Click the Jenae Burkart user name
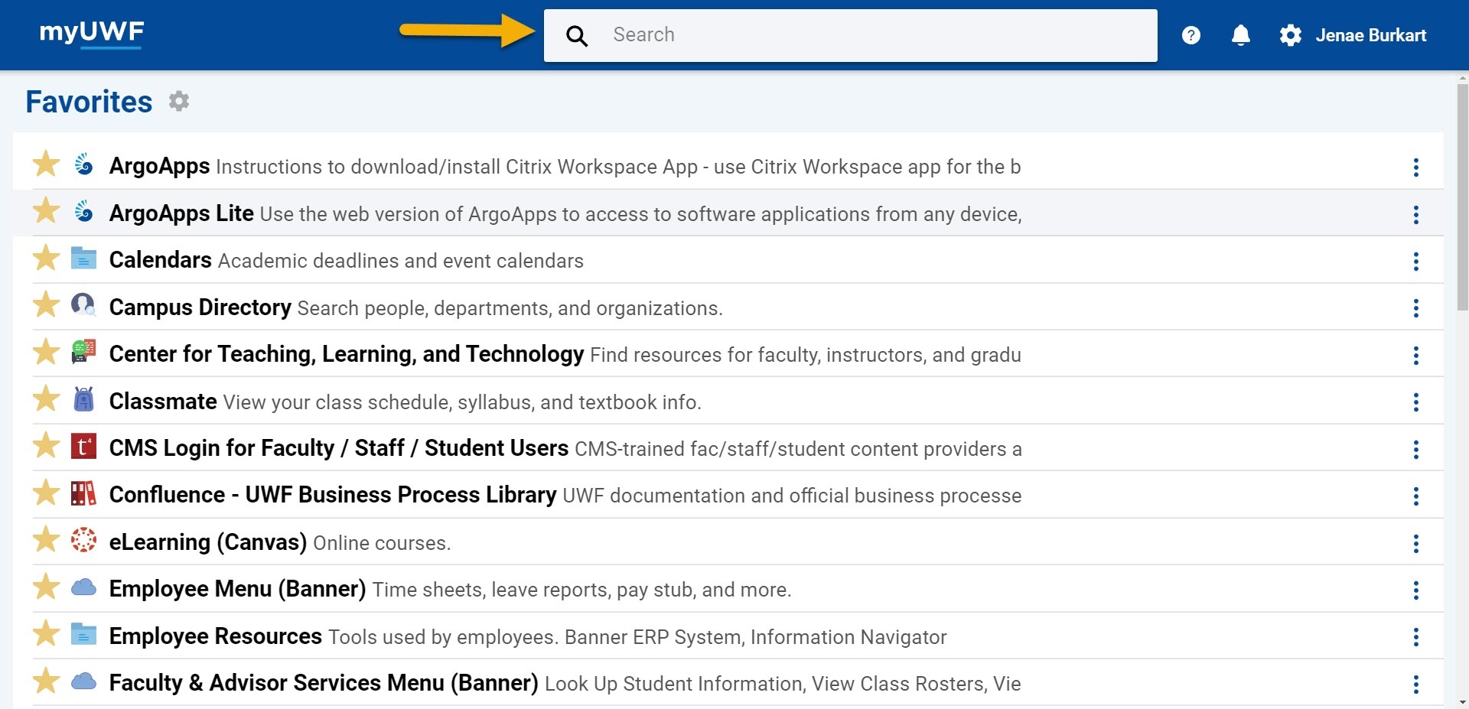This screenshot has height=709, width=1469. 1370,35
